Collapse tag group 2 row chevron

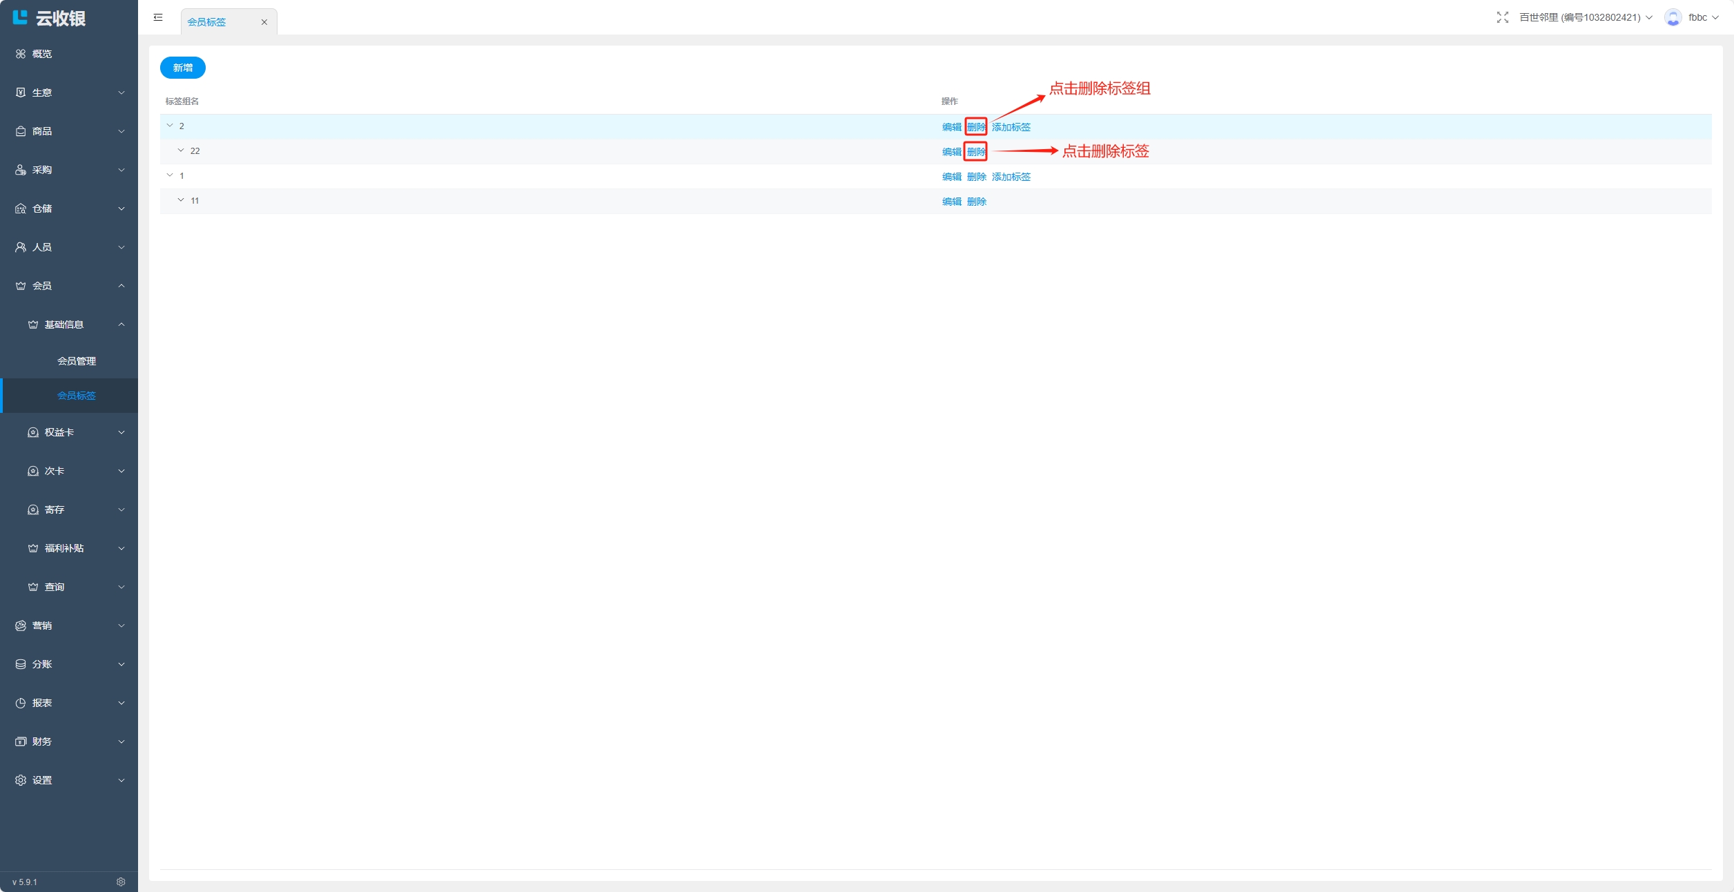coord(170,126)
